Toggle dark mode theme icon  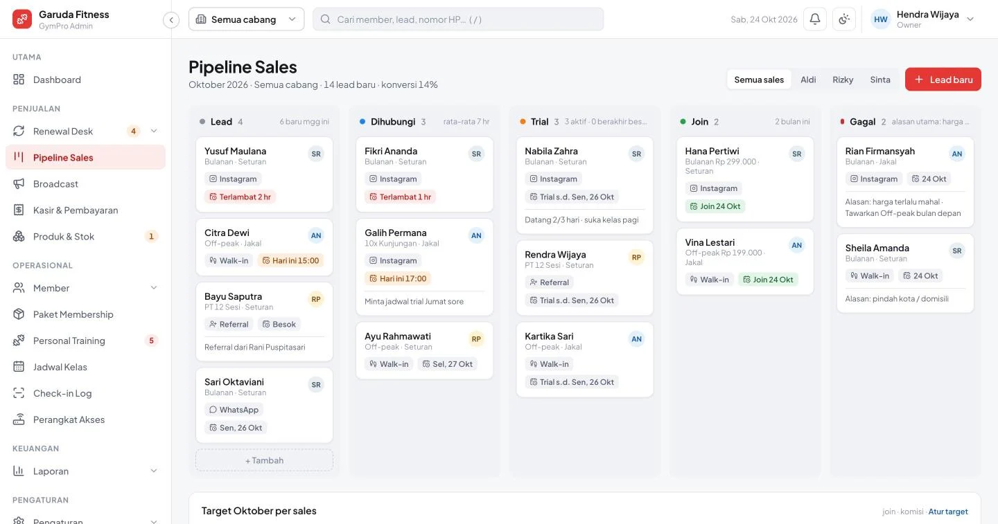(844, 19)
